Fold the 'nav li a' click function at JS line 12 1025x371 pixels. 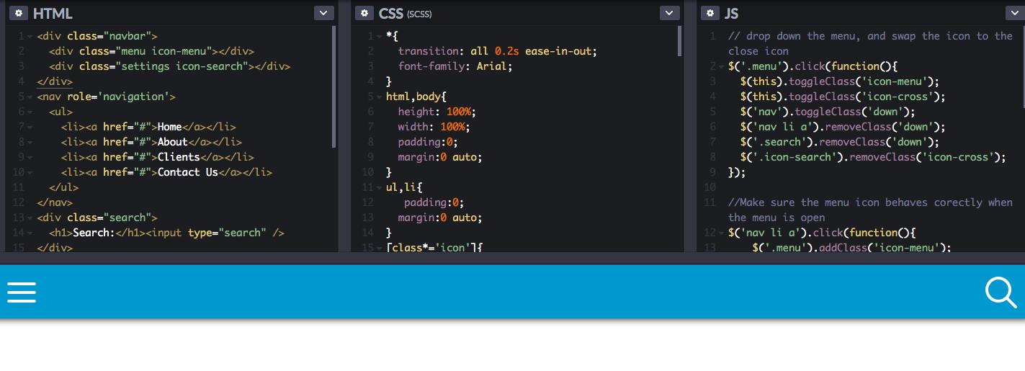[x=720, y=233]
